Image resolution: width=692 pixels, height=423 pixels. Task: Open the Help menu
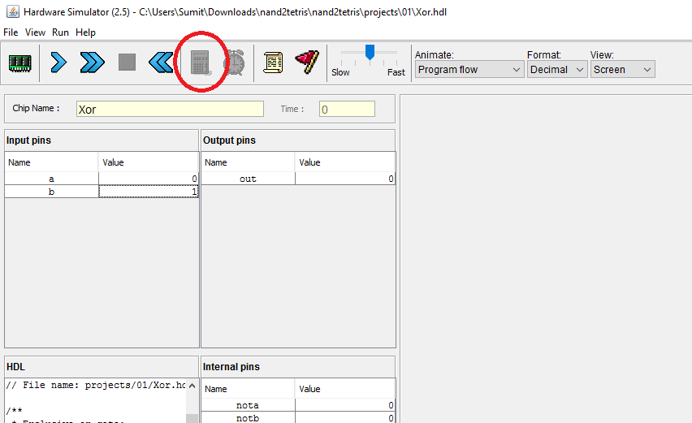tap(85, 32)
